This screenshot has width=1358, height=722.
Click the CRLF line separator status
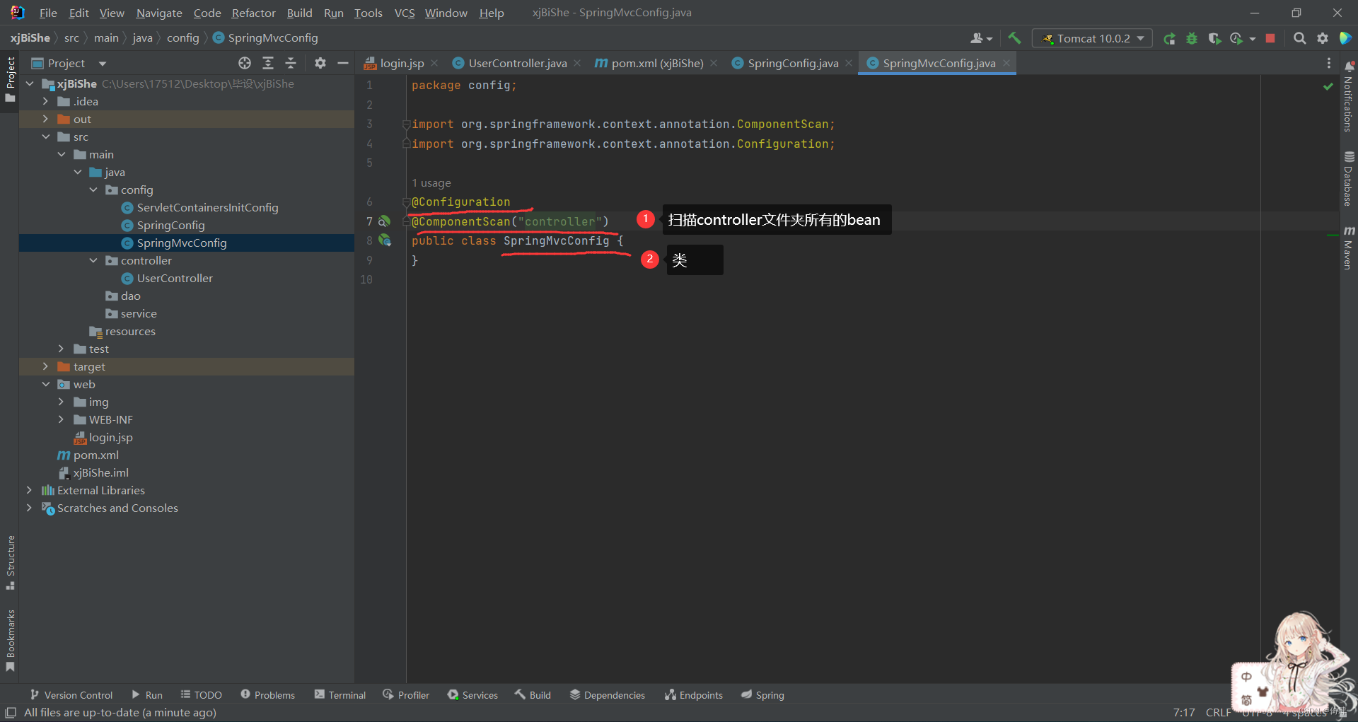pos(1218,713)
